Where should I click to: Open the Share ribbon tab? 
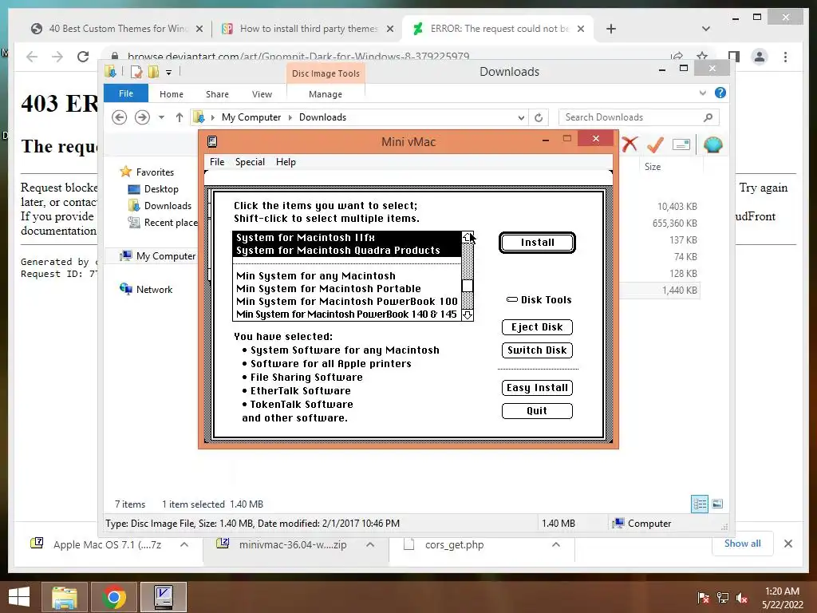tap(217, 94)
